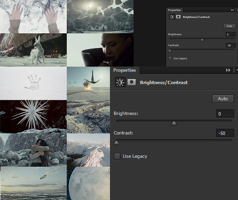Select the ship flying over clouds thumbnail
The height and width of the screenshot is (200, 238).
pos(33,183)
